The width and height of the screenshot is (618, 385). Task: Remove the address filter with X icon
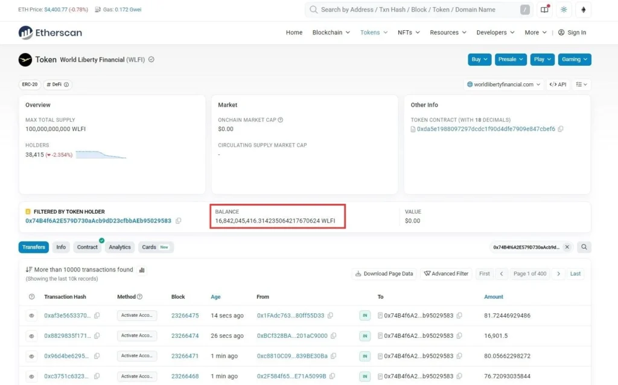567,247
